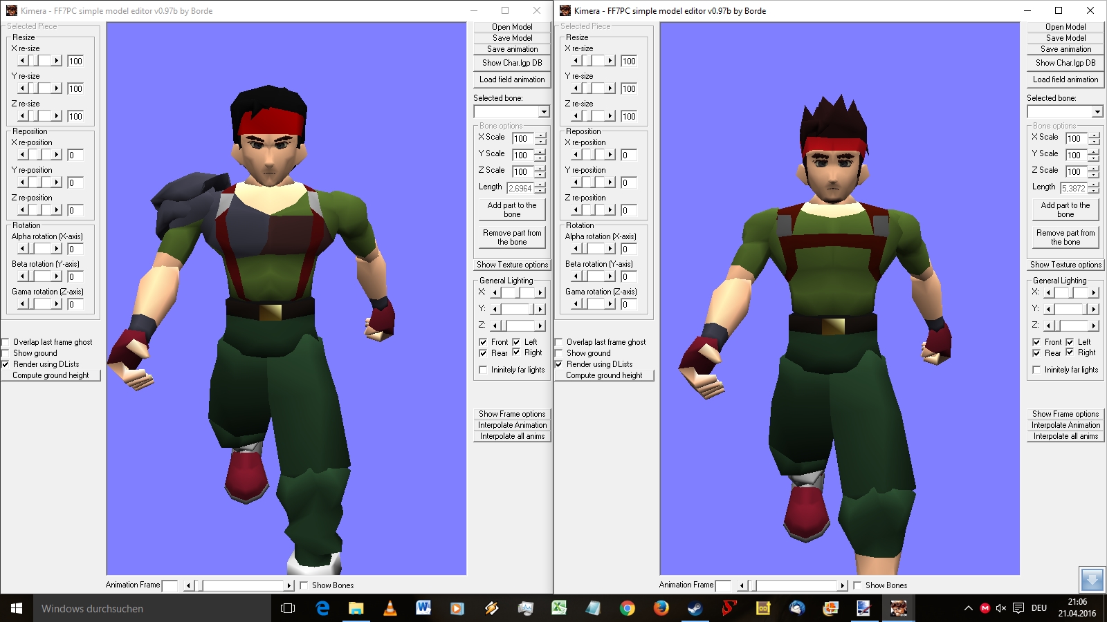The width and height of the screenshot is (1107, 622).
Task: Click animation frame right arrow in left Kimera window
Action: [289, 585]
